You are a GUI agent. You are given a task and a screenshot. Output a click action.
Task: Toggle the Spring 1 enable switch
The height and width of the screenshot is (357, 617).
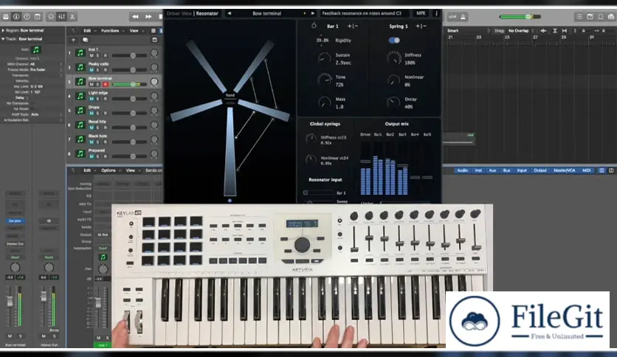click(394, 40)
